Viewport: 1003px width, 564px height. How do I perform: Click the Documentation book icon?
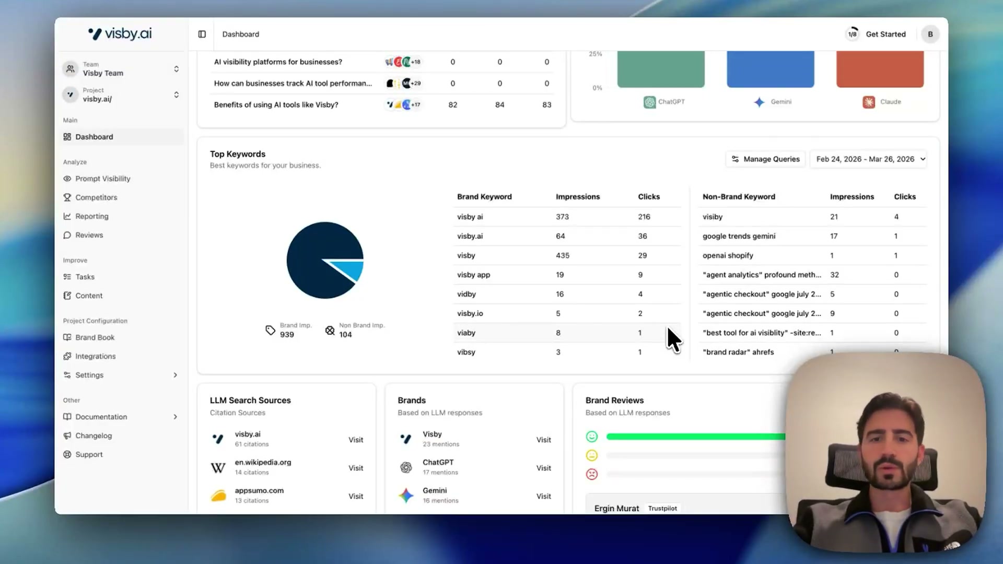point(67,417)
